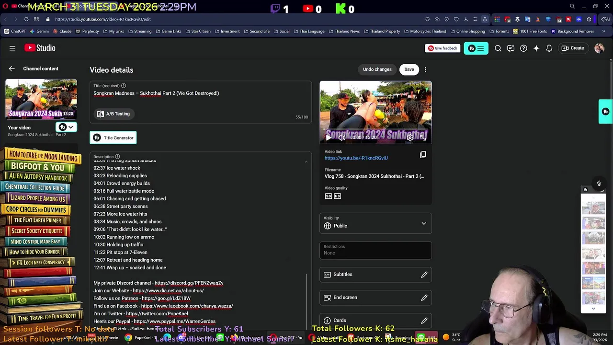Launch the Title Generator
The image size is (613, 345).
114,138
